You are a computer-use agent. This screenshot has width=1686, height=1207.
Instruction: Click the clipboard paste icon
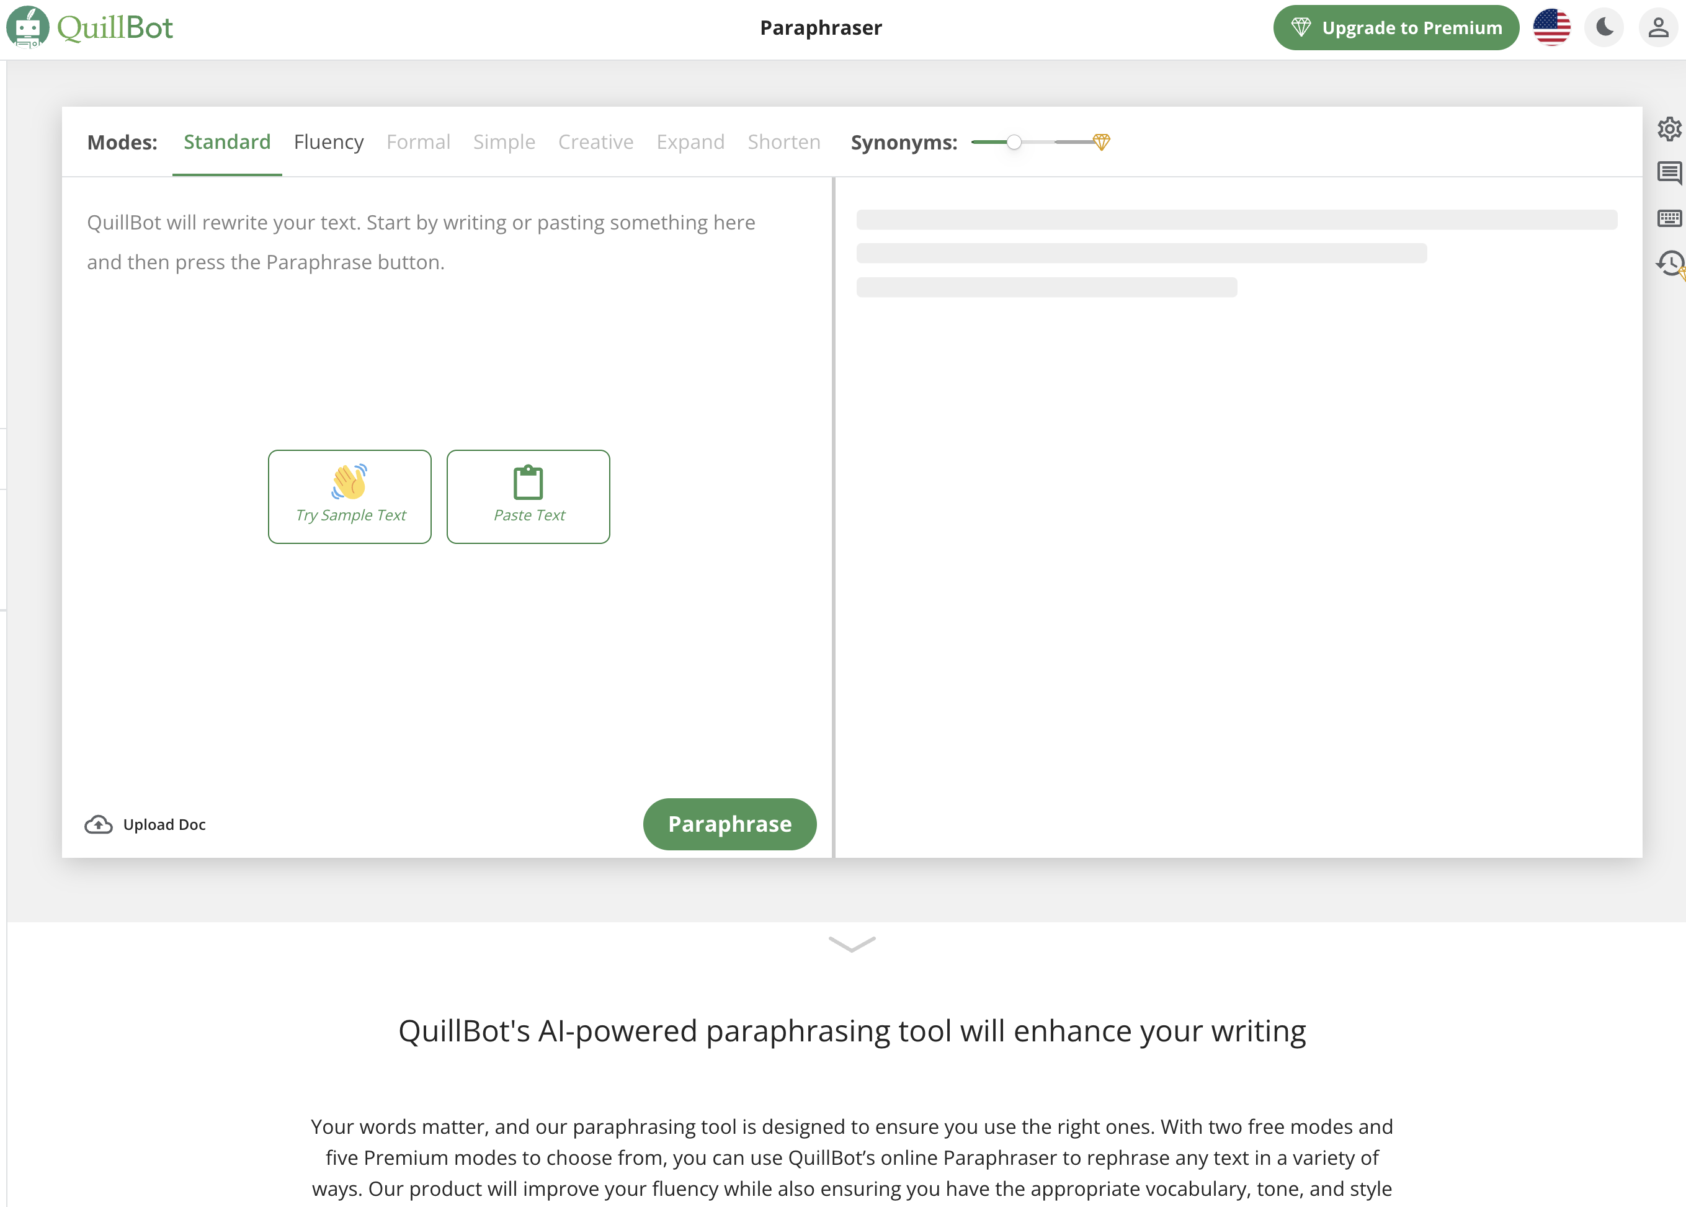528,483
